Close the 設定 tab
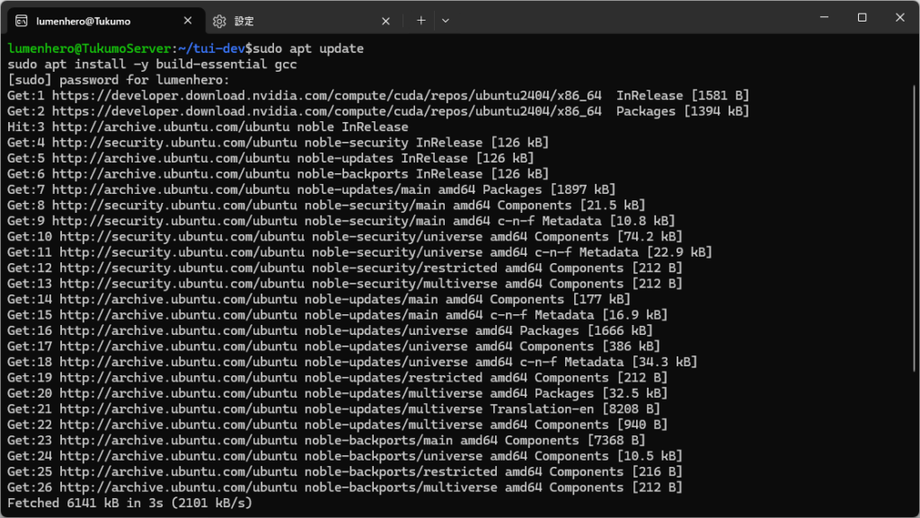The image size is (920, 518). (385, 20)
